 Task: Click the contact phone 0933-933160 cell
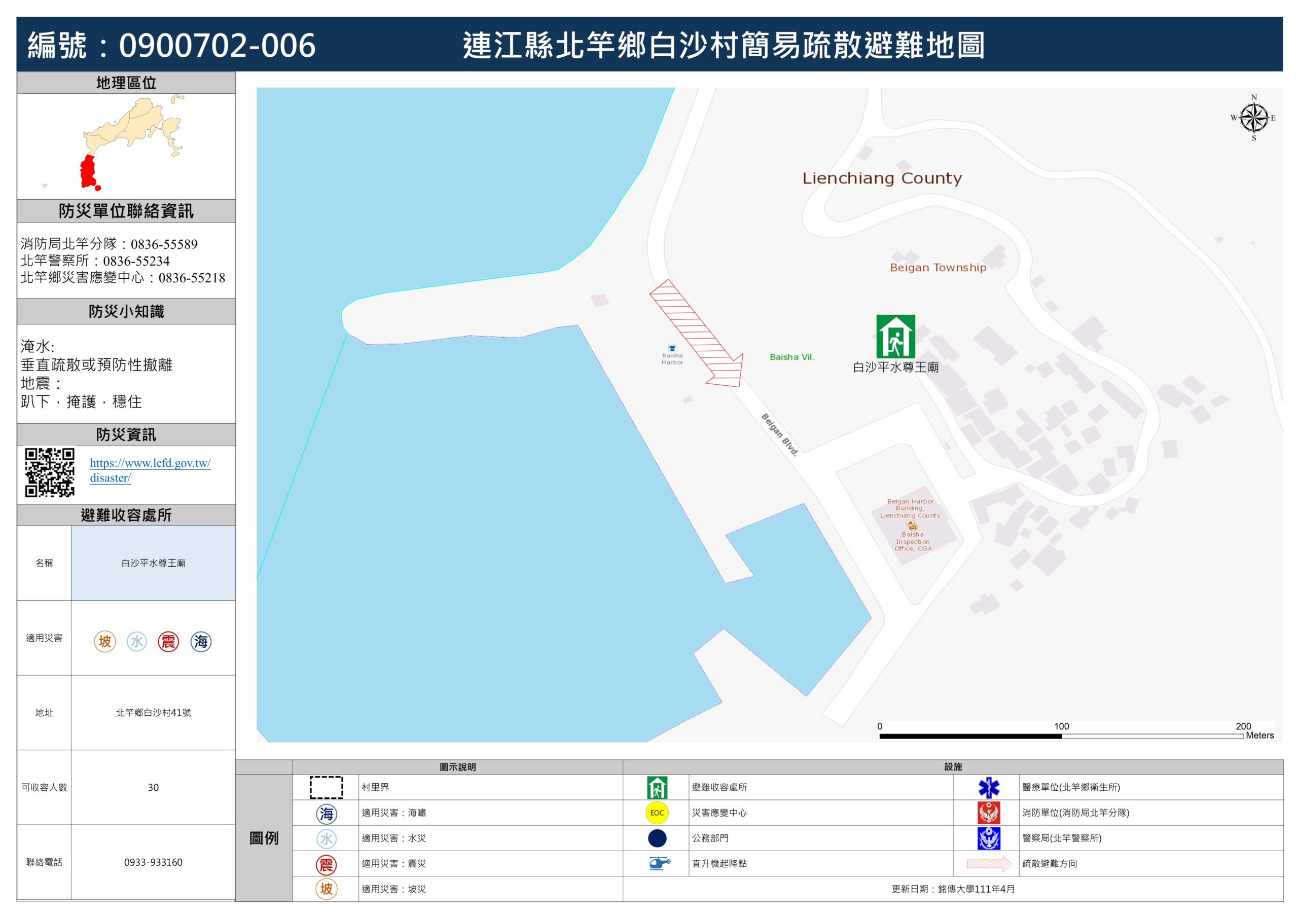tap(153, 862)
